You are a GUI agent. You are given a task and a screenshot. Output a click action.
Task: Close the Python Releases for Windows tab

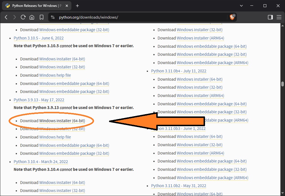[67, 6]
